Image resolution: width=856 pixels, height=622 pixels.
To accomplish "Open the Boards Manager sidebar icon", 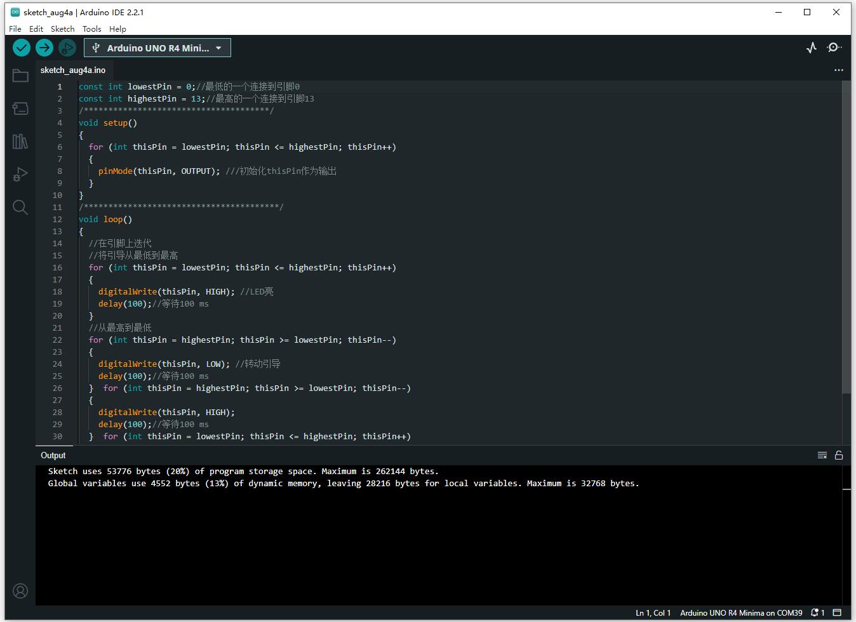I will pos(20,109).
